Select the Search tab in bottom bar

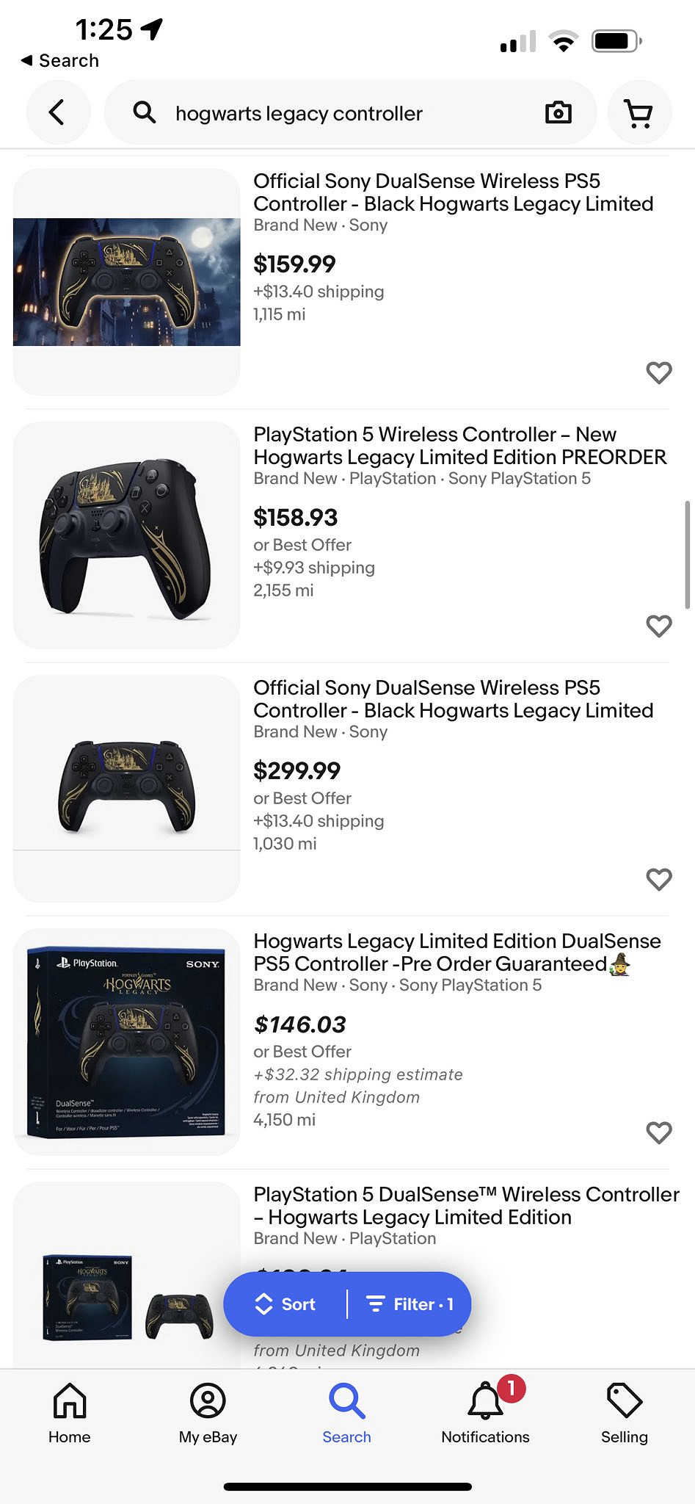point(346,1413)
